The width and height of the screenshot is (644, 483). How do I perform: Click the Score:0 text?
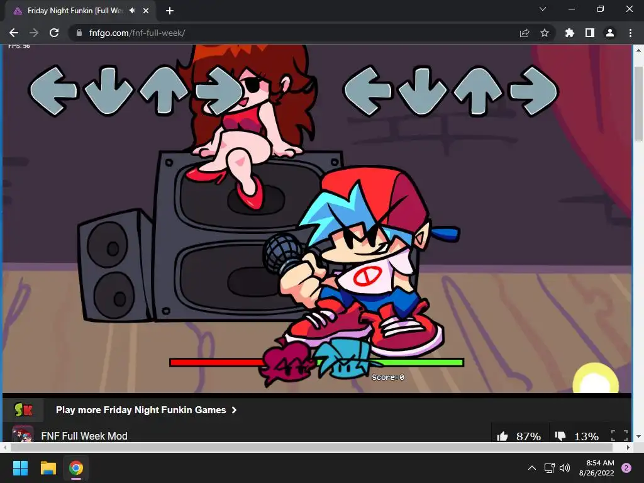(x=387, y=377)
